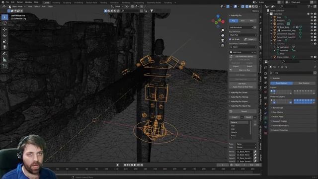
Task: Open the Output properties tab icon
Action: (x=266, y=78)
